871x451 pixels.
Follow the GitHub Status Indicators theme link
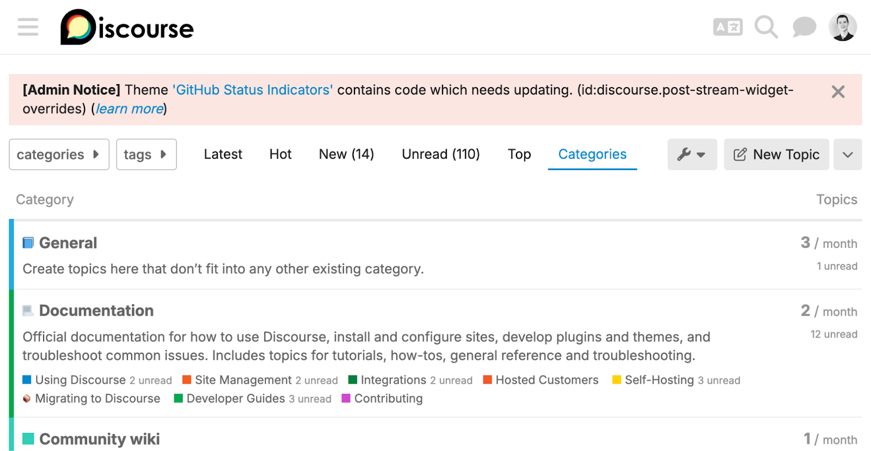pyautogui.click(x=252, y=90)
